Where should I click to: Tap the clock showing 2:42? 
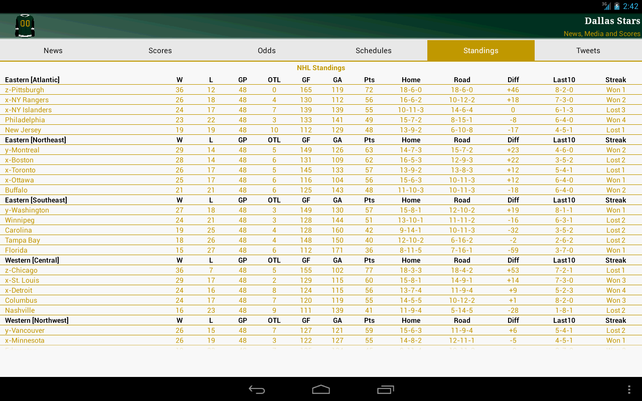631,6
